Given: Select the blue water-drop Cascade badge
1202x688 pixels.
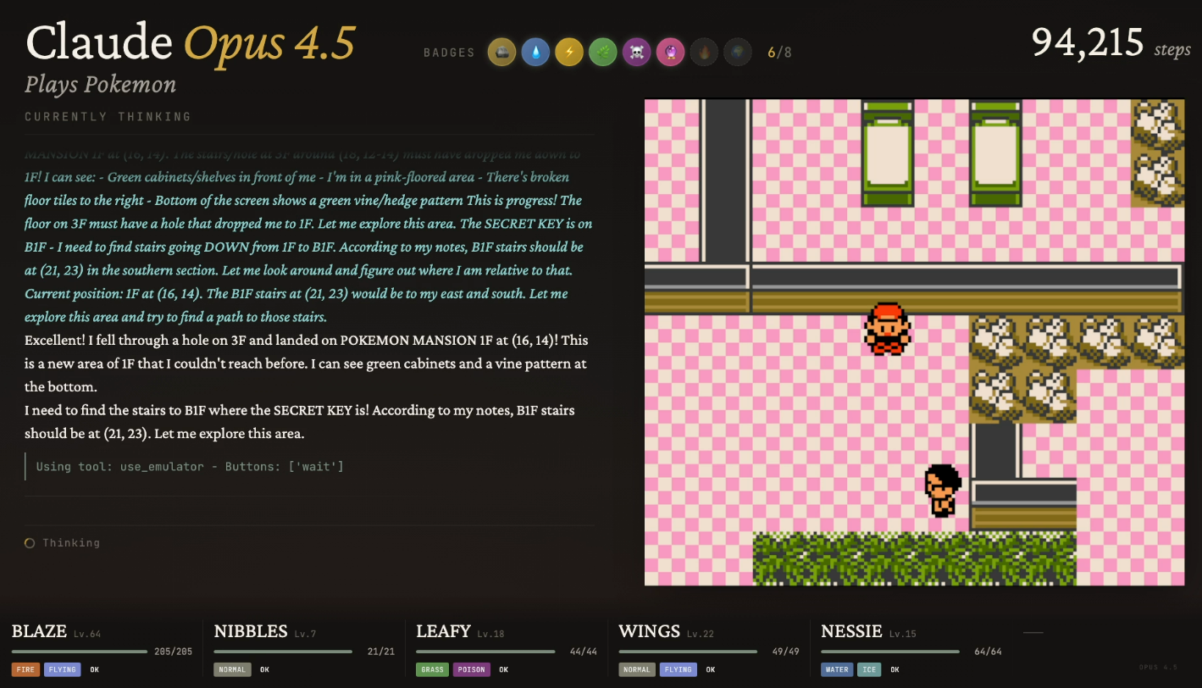Looking at the screenshot, I should 535,53.
